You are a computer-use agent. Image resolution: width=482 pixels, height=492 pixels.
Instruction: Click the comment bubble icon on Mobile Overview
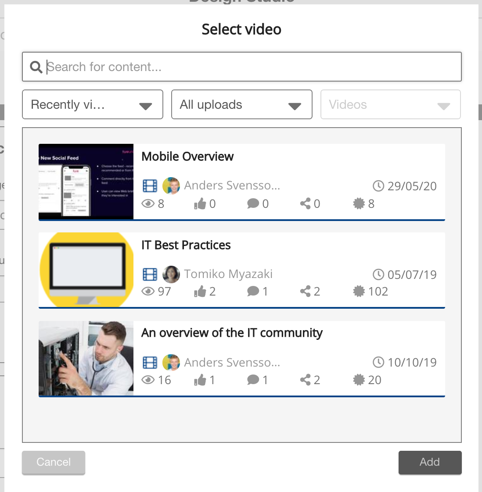tap(253, 203)
